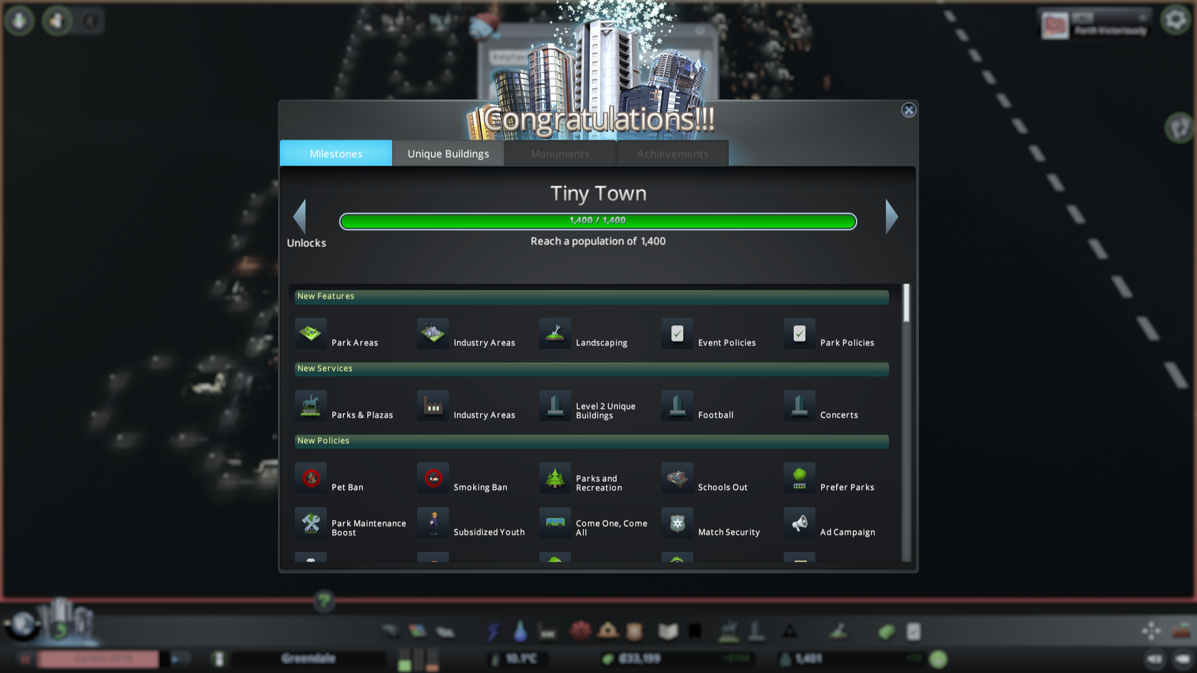Click the milestone progress bar showing 1,400/1,400
The image size is (1197, 673).
tap(598, 221)
